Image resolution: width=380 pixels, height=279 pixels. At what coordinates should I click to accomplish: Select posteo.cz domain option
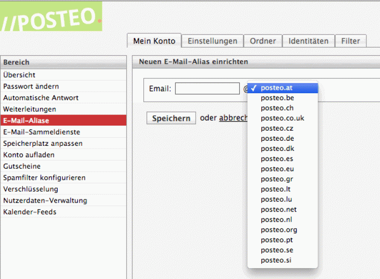coord(283,128)
